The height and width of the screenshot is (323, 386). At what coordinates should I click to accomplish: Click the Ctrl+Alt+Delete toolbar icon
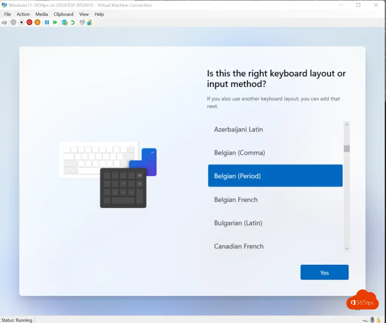tap(4, 23)
